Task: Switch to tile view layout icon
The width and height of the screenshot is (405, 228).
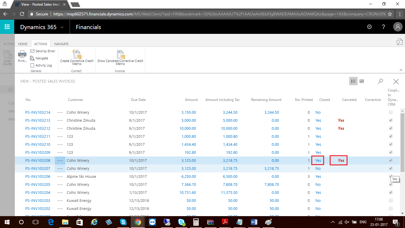Action: click(x=362, y=81)
